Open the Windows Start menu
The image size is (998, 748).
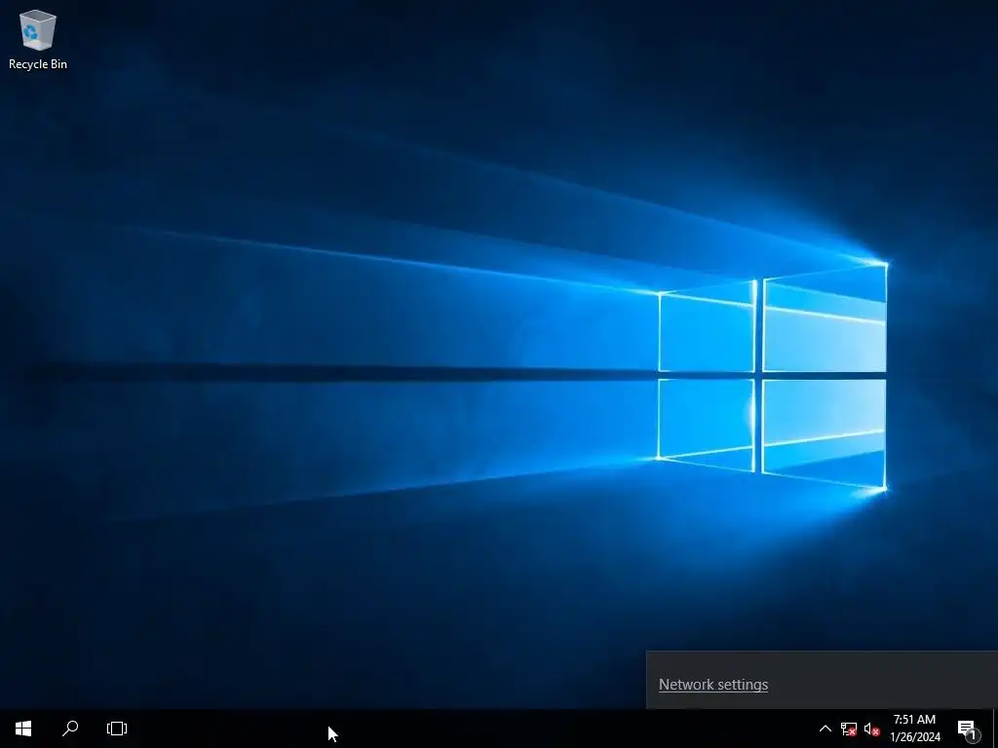23,729
